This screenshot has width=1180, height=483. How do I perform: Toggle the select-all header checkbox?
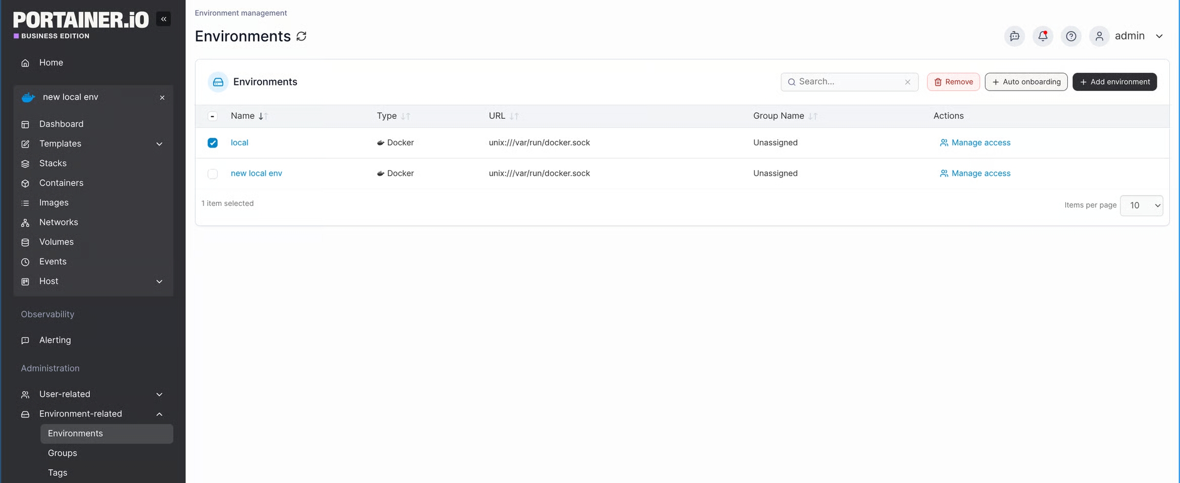pos(213,116)
